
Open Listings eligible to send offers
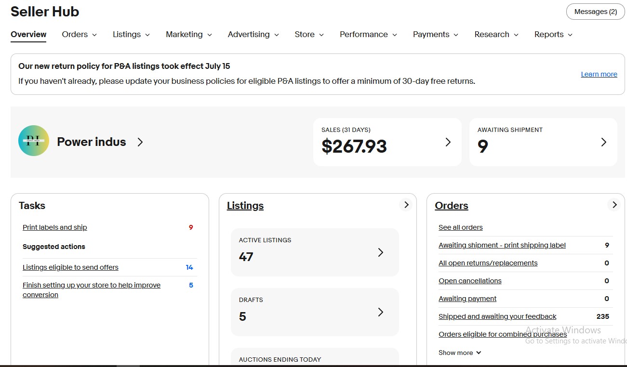[x=70, y=267]
